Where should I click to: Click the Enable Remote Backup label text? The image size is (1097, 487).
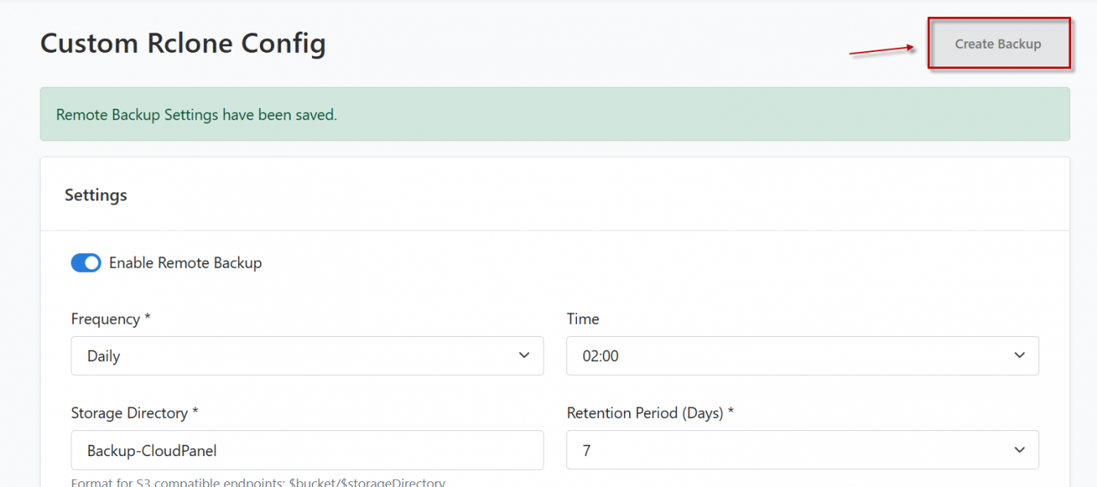pos(185,263)
